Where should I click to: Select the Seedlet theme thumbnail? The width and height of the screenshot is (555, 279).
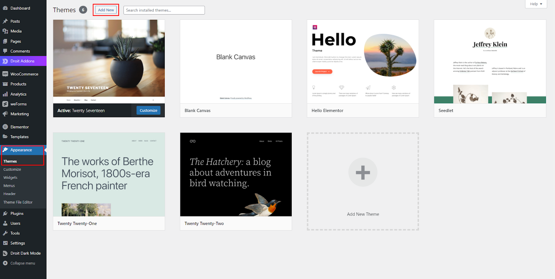tap(490, 62)
